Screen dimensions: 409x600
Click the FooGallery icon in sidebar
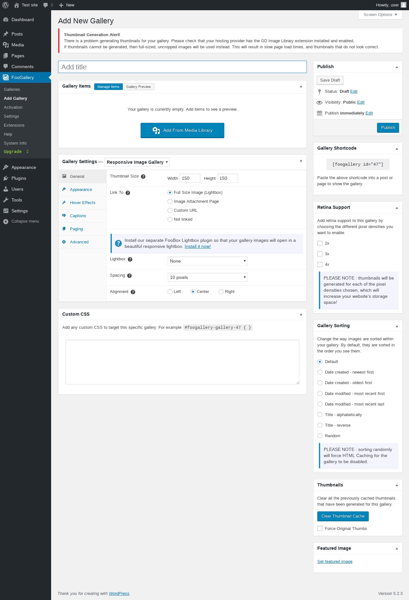click(x=6, y=77)
